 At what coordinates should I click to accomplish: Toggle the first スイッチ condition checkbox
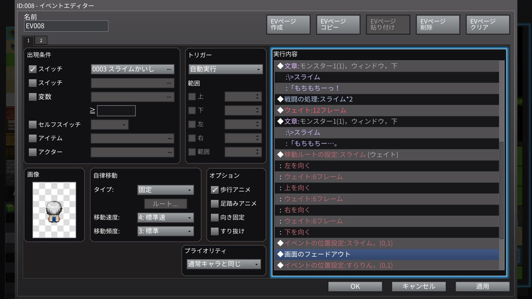point(33,69)
